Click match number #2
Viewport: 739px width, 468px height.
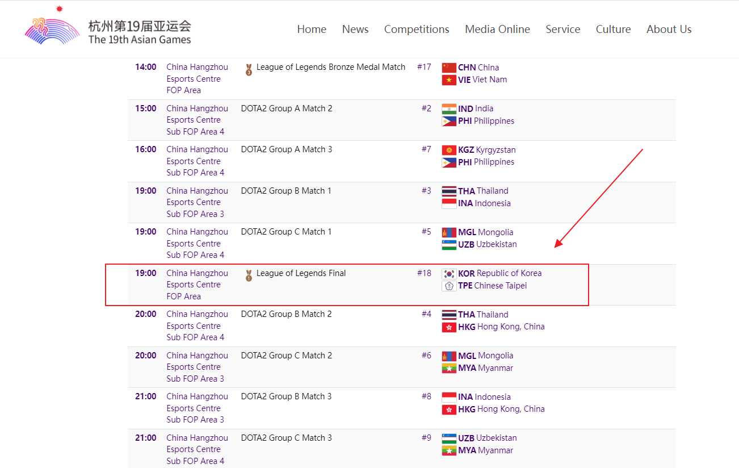426,108
